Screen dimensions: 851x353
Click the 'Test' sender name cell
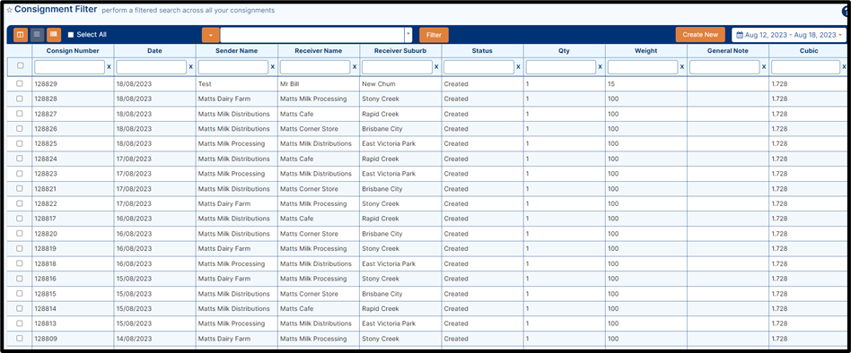click(x=237, y=84)
